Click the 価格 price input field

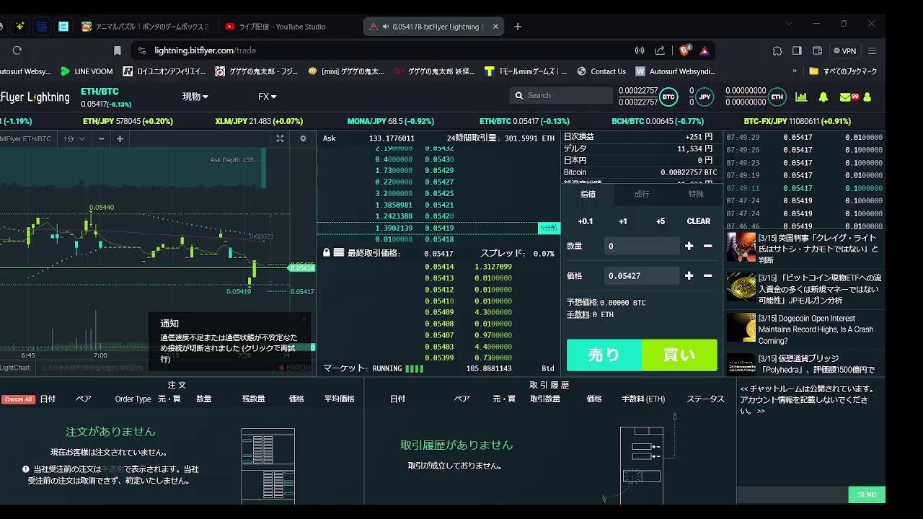coord(641,275)
